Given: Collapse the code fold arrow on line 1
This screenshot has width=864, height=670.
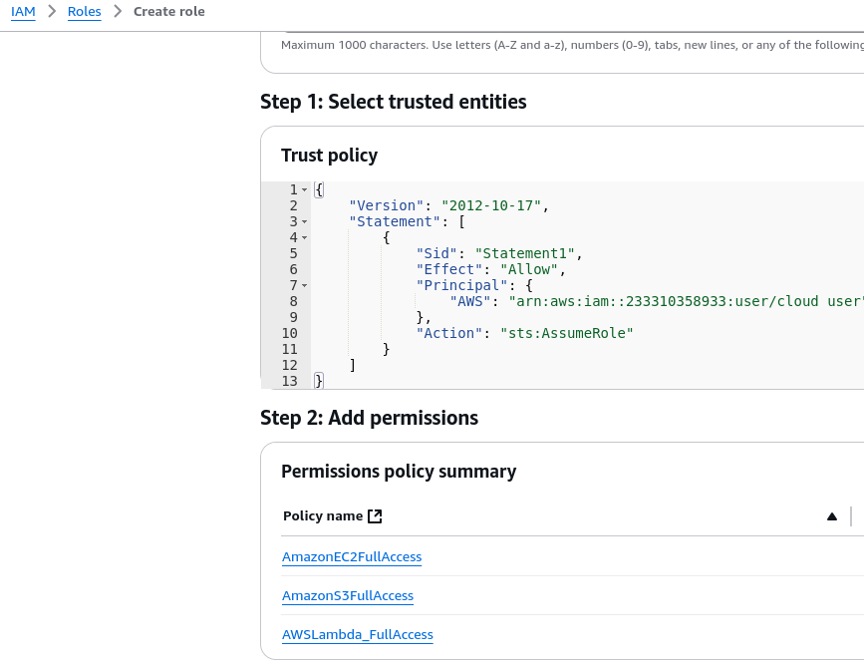Looking at the screenshot, I should 304,190.
